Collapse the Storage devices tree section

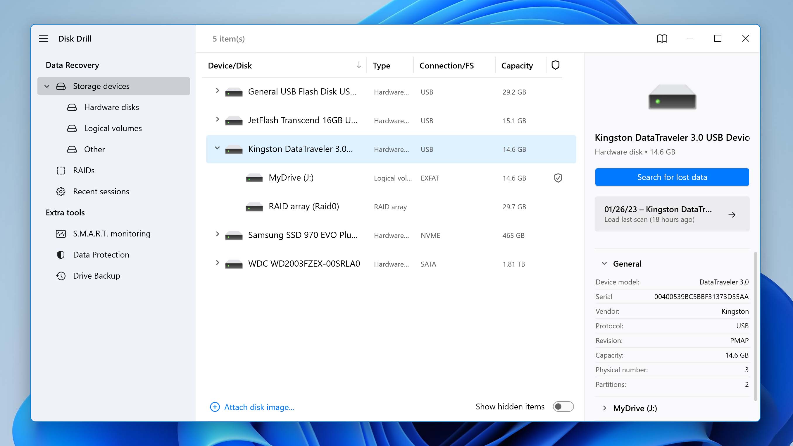click(x=46, y=86)
